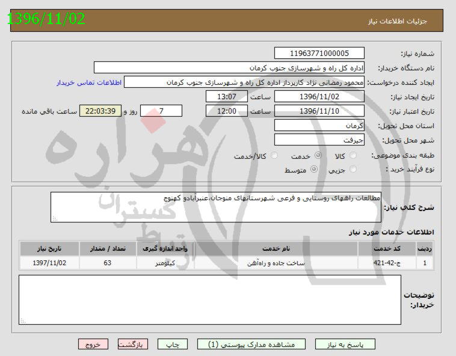Click the ردیف column header
This screenshot has height=356, width=456.
tap(425, 249)
